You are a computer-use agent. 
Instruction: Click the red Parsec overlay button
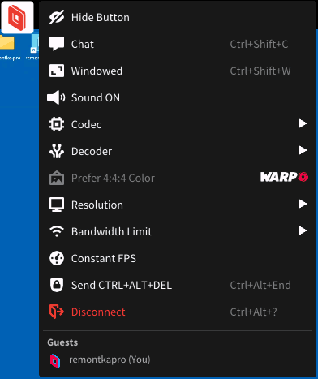tap(17, 17)
